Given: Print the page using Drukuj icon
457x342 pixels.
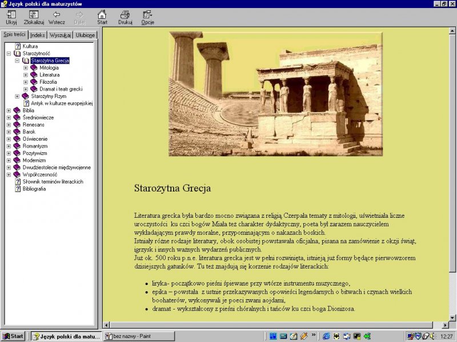Looking at the screenshot, I should click(125, 15).
